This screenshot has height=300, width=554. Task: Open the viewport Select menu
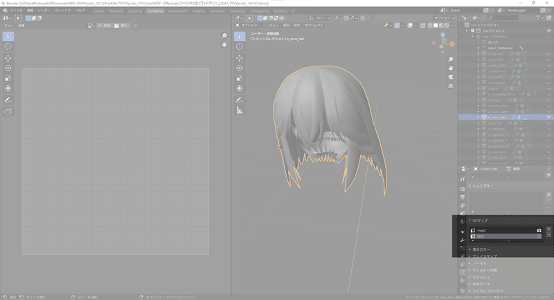point(286,26)
